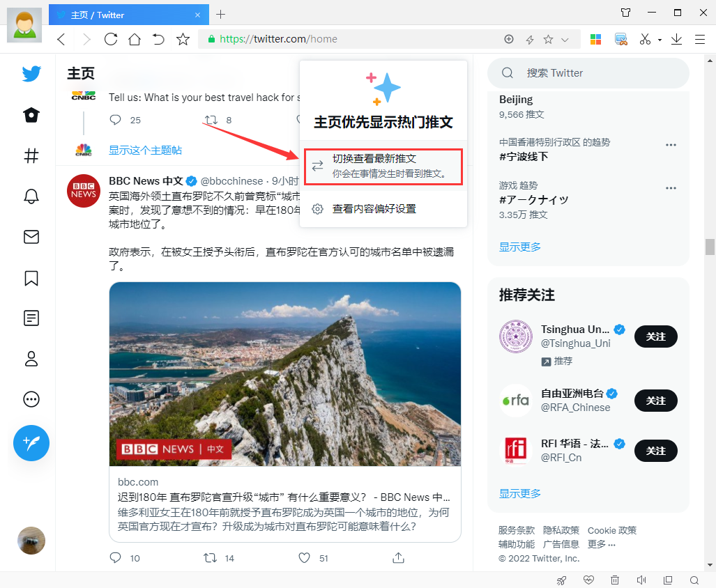Click the Twitter bird logo

31,74
